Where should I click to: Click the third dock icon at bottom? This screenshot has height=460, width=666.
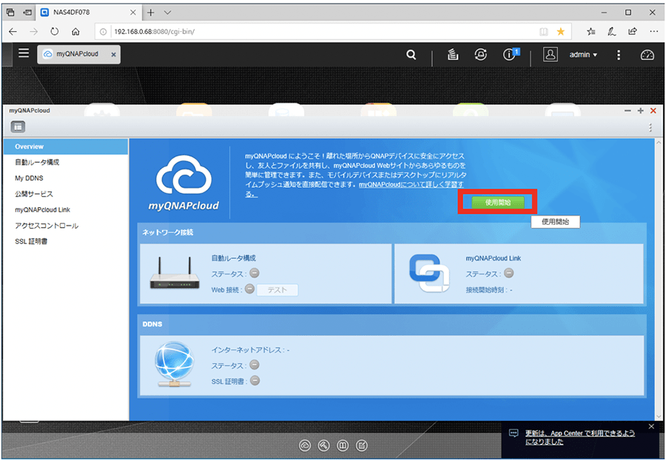click(343, 445)
